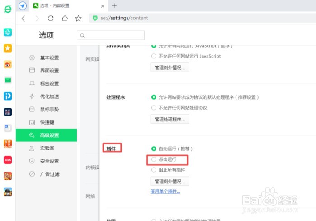Click the forward arrow button
This screenshot has width=316, height=221.
[x=37, y=19]
